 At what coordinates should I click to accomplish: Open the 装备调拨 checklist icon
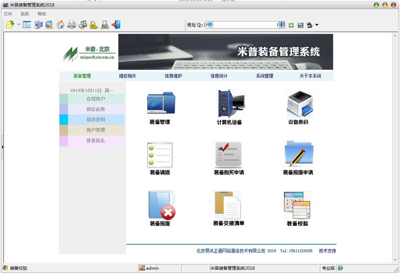coord(160,154)
